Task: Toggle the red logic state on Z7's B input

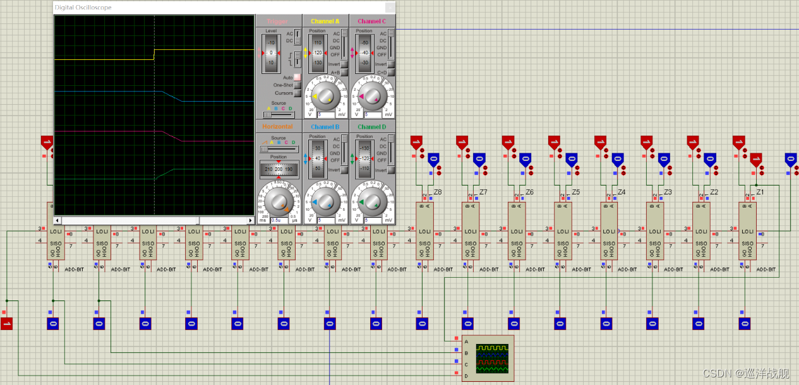Action: (462, 142)
